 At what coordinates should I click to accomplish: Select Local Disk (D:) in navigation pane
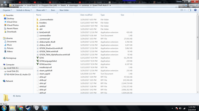click(13, 71)
